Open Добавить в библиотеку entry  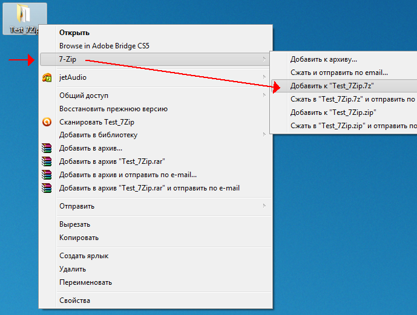(x=156, y=135)
